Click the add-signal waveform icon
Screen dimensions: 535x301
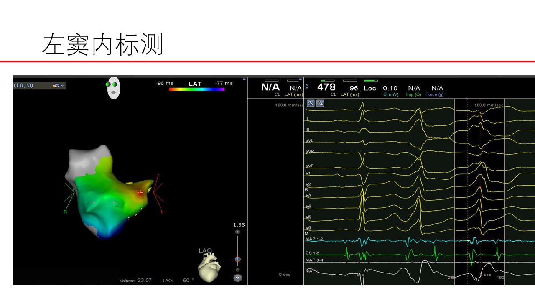pyautogui.click(x=320, y=103)
